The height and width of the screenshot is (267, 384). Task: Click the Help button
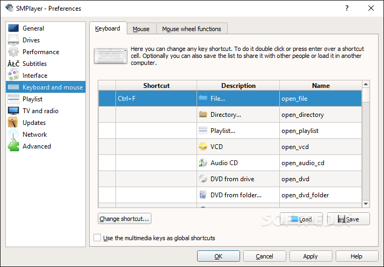pos(357,256)
